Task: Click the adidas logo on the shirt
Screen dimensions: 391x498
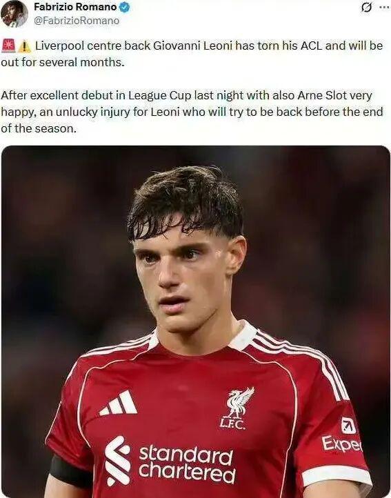Action: [x=118, y=403]
